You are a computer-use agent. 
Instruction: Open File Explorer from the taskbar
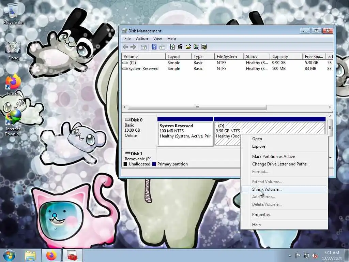click(30, 255)
